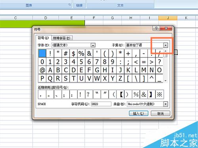The image size is (198, 148).
Task: Select the [ left bracket symbol
Action: point(128,79)
